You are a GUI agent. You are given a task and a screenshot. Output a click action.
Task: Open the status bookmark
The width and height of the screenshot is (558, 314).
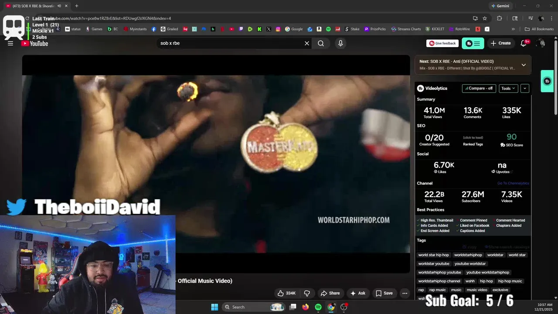coord(73,29)
